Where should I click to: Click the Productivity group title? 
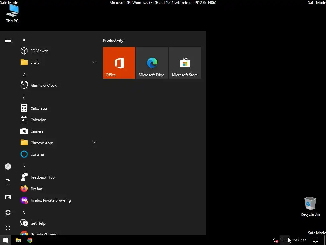(113, 41)
